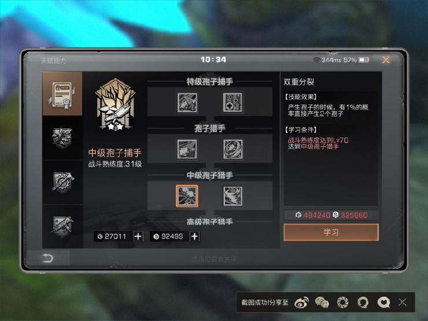Share screenshot to Weibo

tap(301, 302)
